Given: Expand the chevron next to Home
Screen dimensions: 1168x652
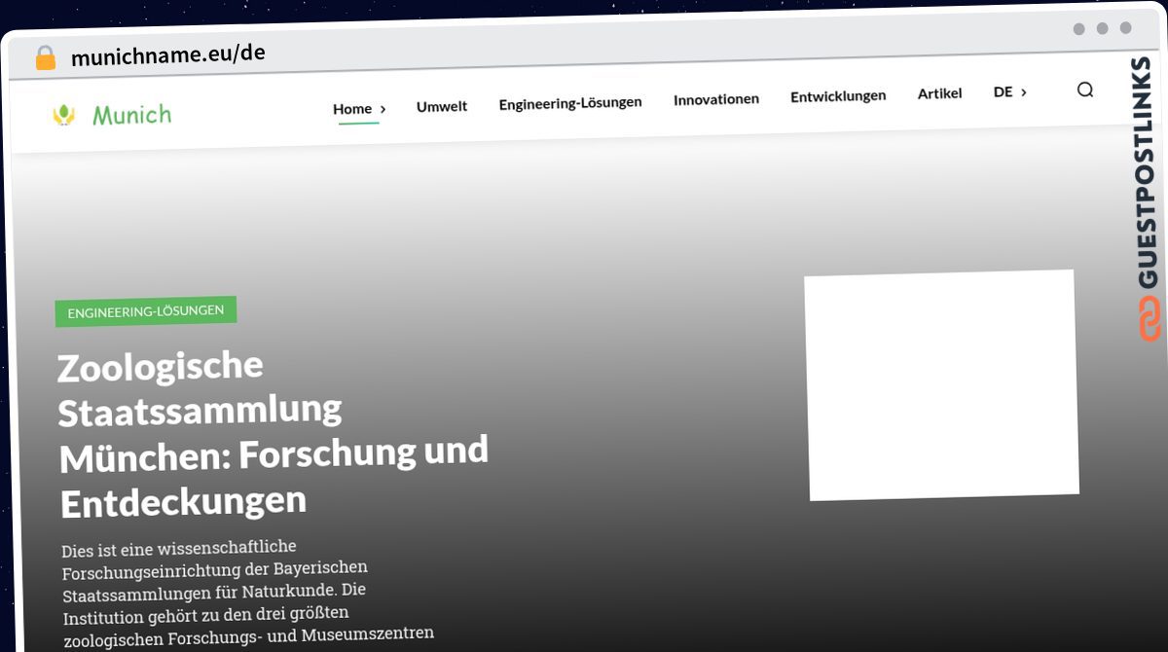Looking at the screenshot, I should 383,110.
